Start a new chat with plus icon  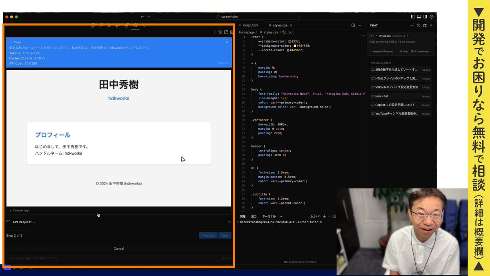(x=412, y=25)
